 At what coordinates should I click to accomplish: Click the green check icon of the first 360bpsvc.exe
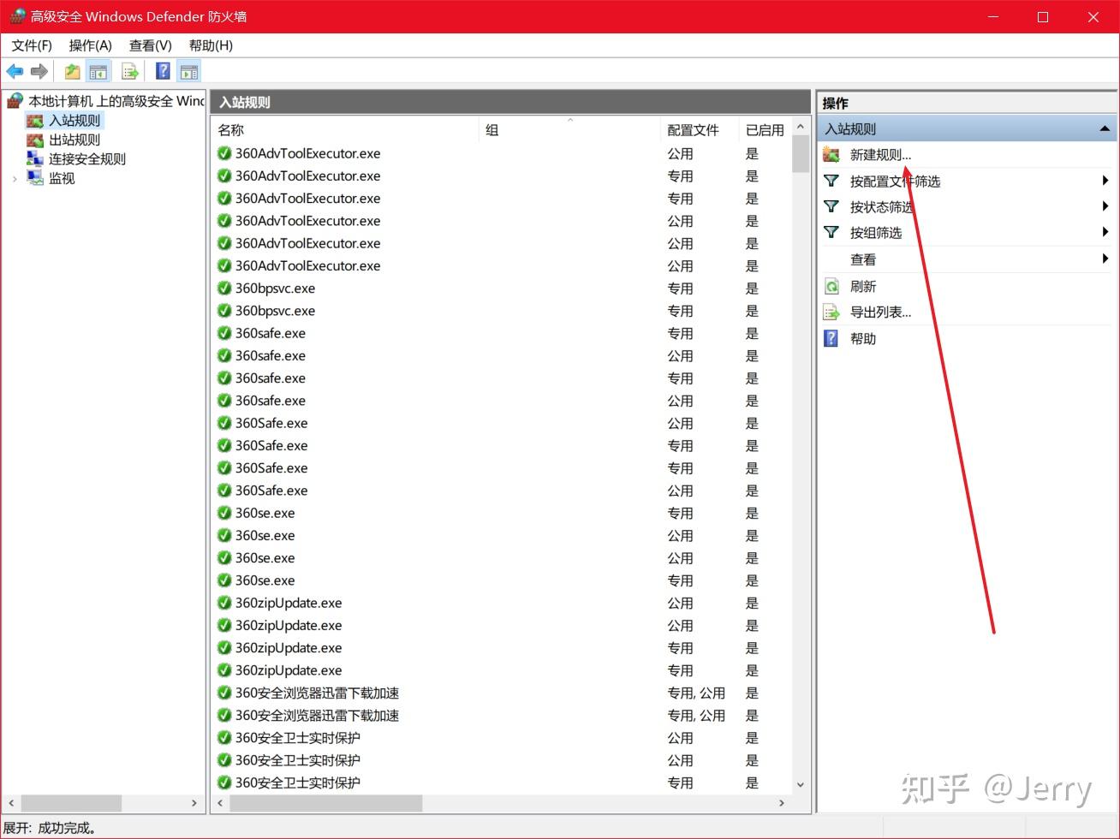point(224,288)
